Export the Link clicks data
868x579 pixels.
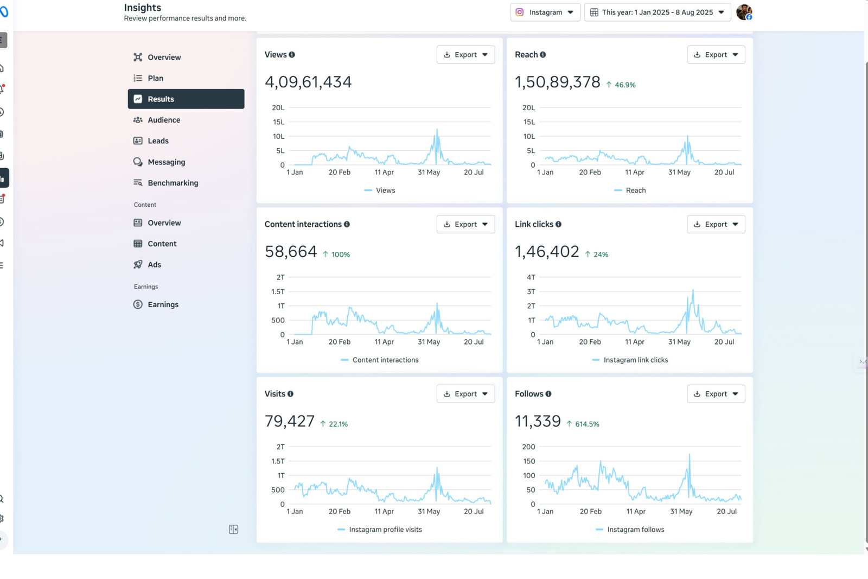tap(716, 224)
